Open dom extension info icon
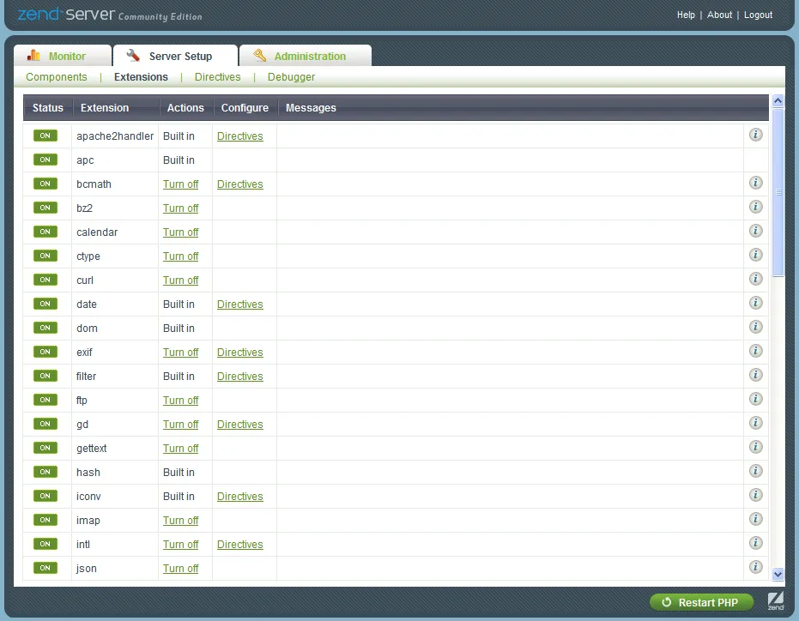 tap(756, 327)
